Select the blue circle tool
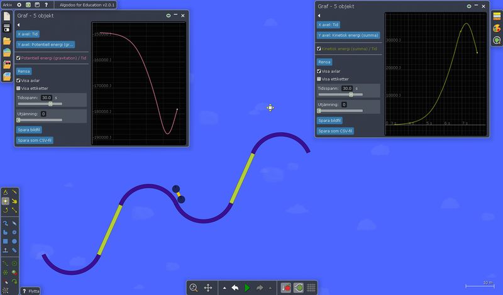Screen dimensions: 503x295 click(14, 241)
